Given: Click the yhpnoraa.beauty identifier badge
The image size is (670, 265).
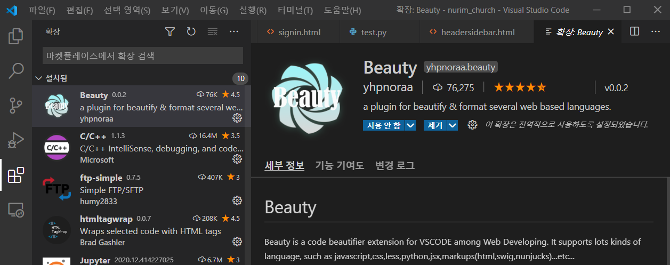Looking at the screenshot, I should point(461,67).
